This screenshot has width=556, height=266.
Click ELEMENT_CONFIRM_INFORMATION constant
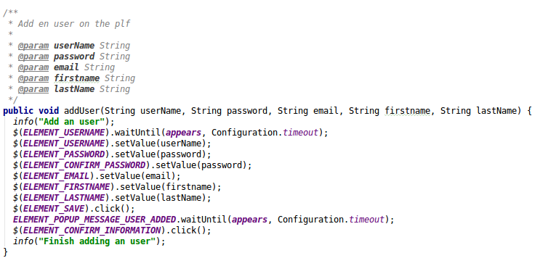92,230
